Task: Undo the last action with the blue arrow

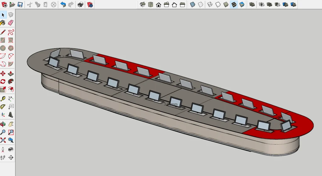Action: 63,4
